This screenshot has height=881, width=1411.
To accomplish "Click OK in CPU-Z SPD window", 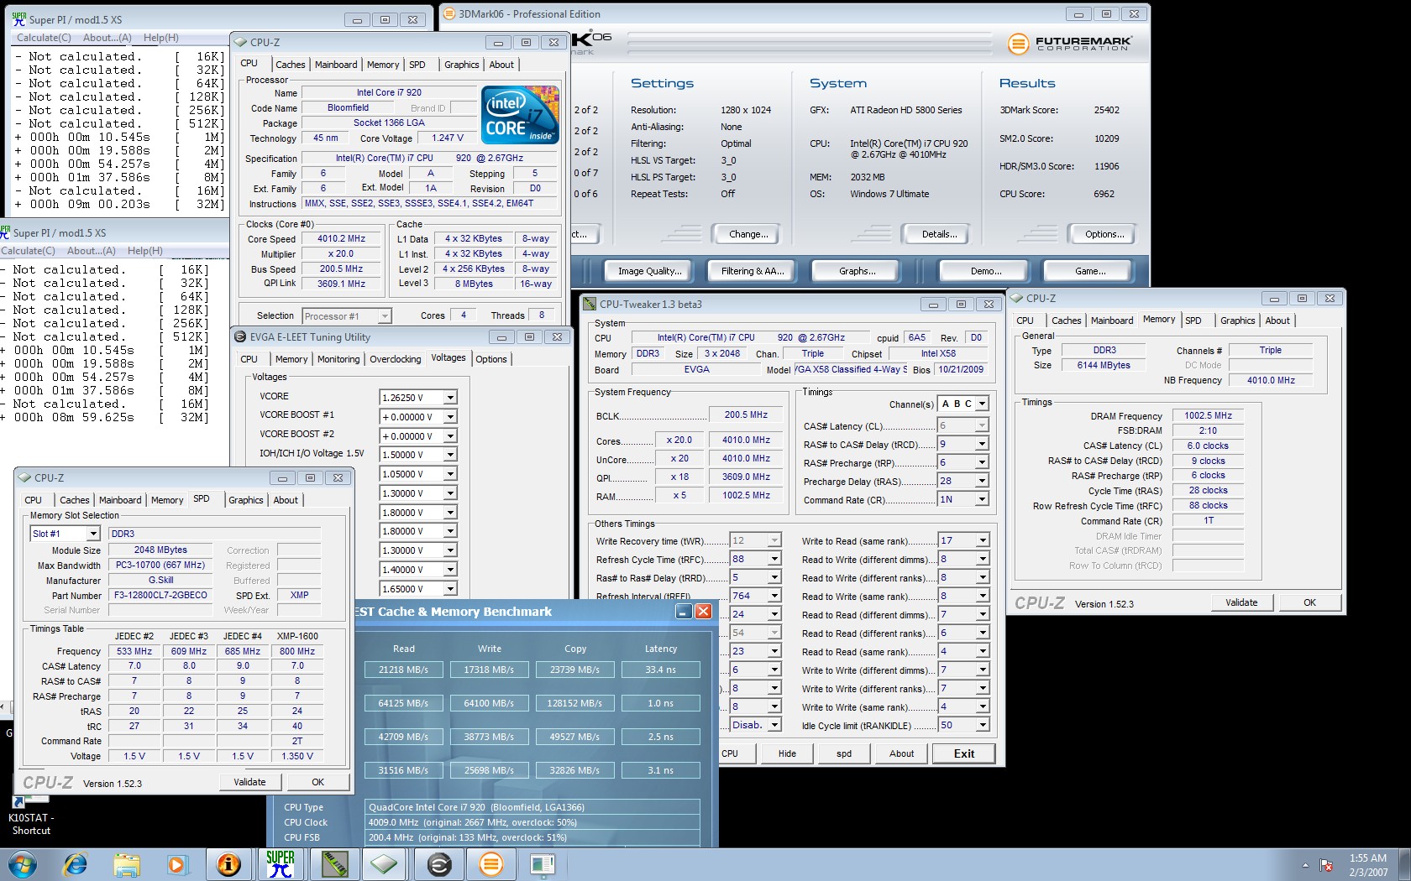I will 317,782.
